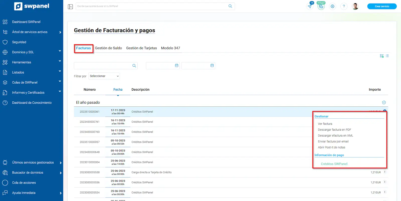Click the Crear servicio button
This screenshot has width=401, height=201.
pyautogui.click(x=382, y=6)
